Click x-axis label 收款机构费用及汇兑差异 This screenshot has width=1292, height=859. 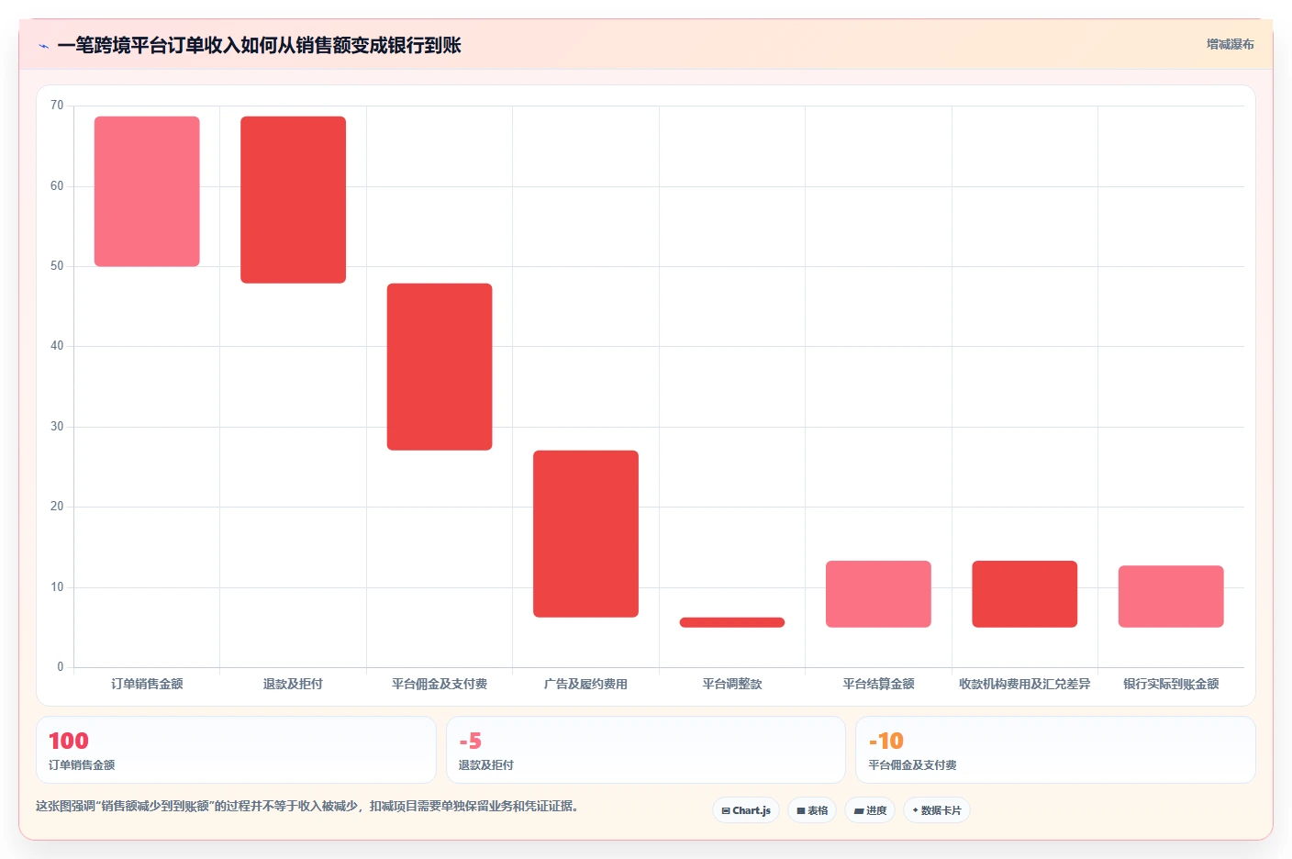[1025, 684]
